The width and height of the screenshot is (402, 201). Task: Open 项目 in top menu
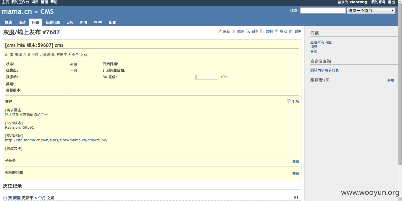[x=35, y=2]
